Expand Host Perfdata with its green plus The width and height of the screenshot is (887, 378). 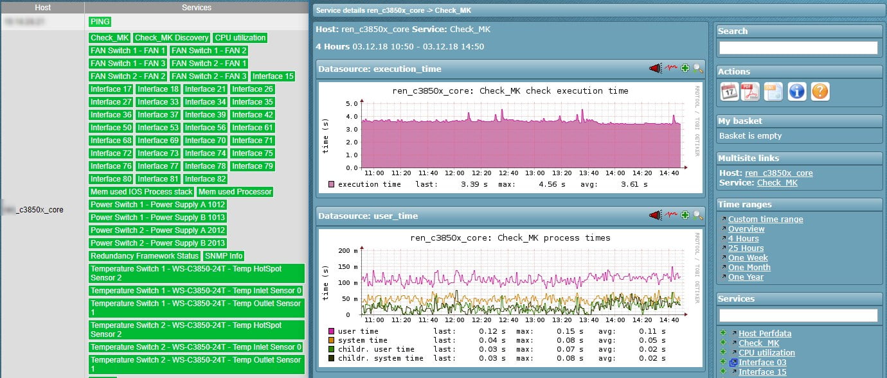tap(723, 333)
